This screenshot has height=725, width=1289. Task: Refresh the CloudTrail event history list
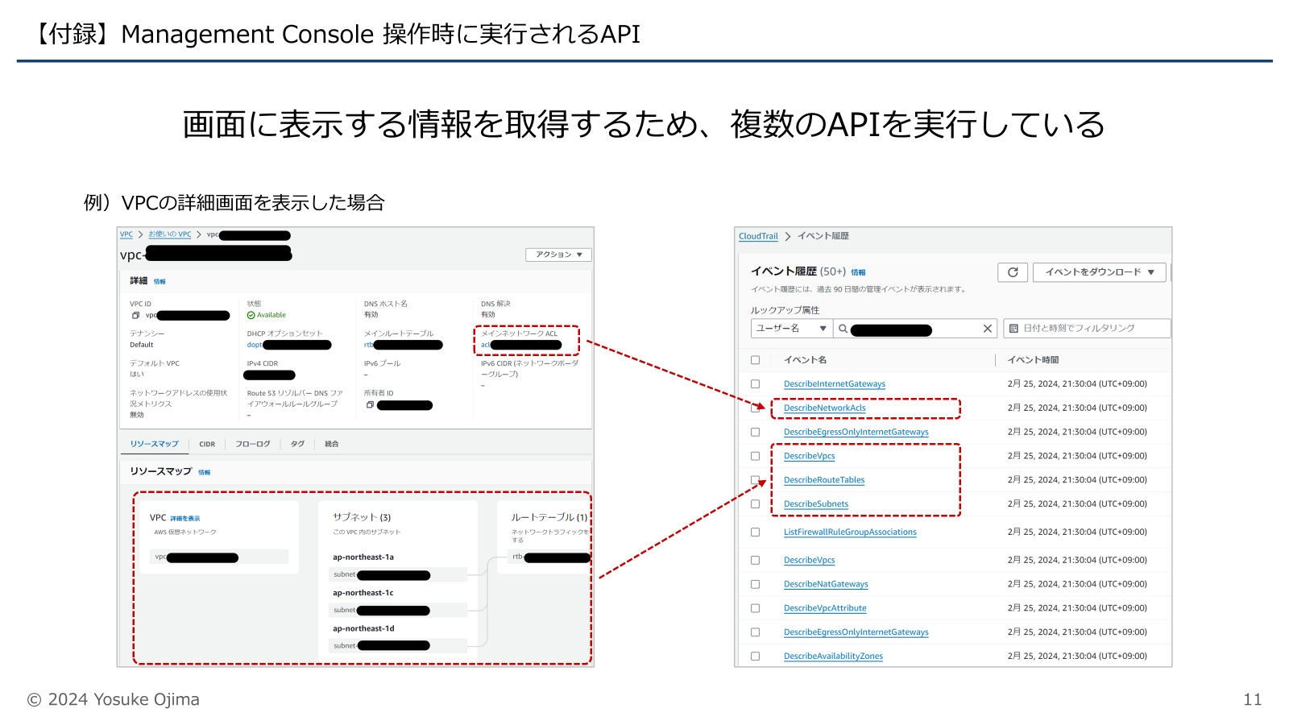(x=1013, y=272)
